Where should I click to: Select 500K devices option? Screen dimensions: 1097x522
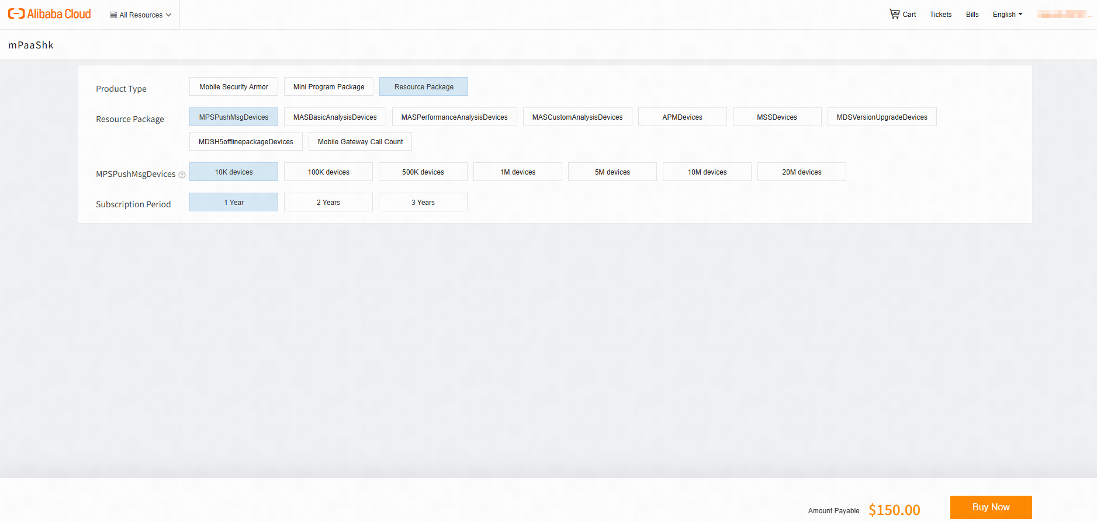[x=423, y=172]
